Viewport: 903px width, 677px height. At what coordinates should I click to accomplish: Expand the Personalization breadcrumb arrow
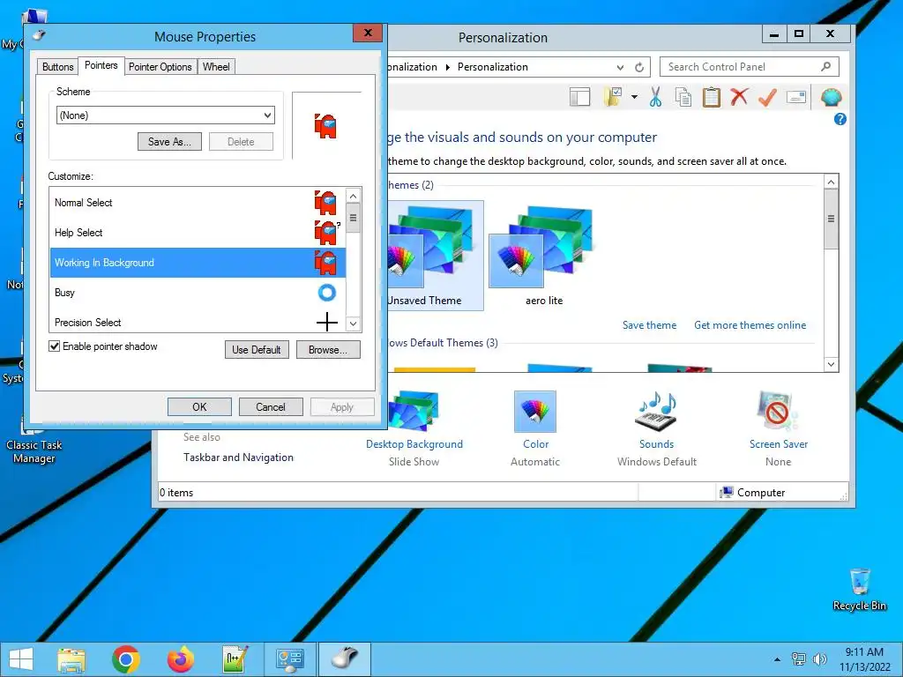(x=447, y=67)
